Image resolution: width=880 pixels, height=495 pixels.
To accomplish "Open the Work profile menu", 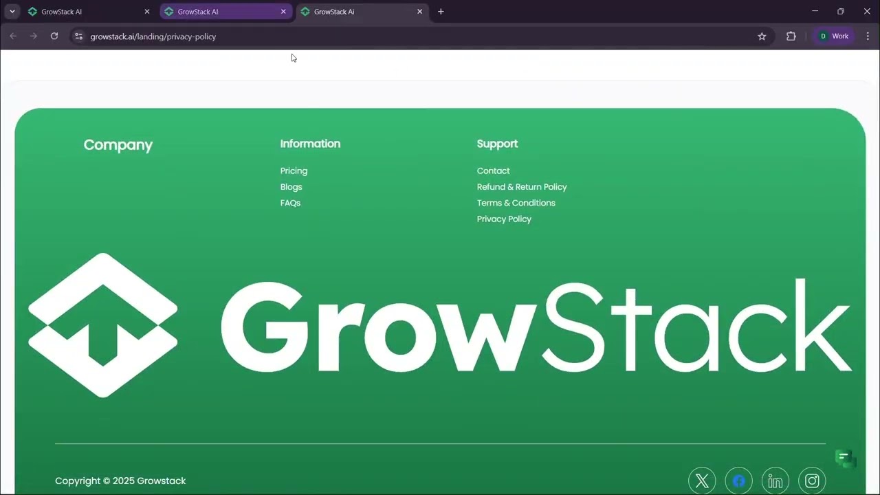I will [x=834, y=36].
